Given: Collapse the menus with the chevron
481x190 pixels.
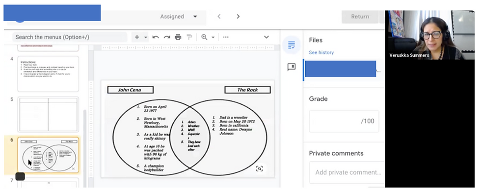Looking at the screenshot, I should 266,37.
